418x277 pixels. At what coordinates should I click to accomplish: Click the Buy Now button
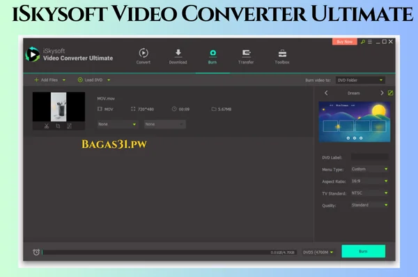(344, 42)
